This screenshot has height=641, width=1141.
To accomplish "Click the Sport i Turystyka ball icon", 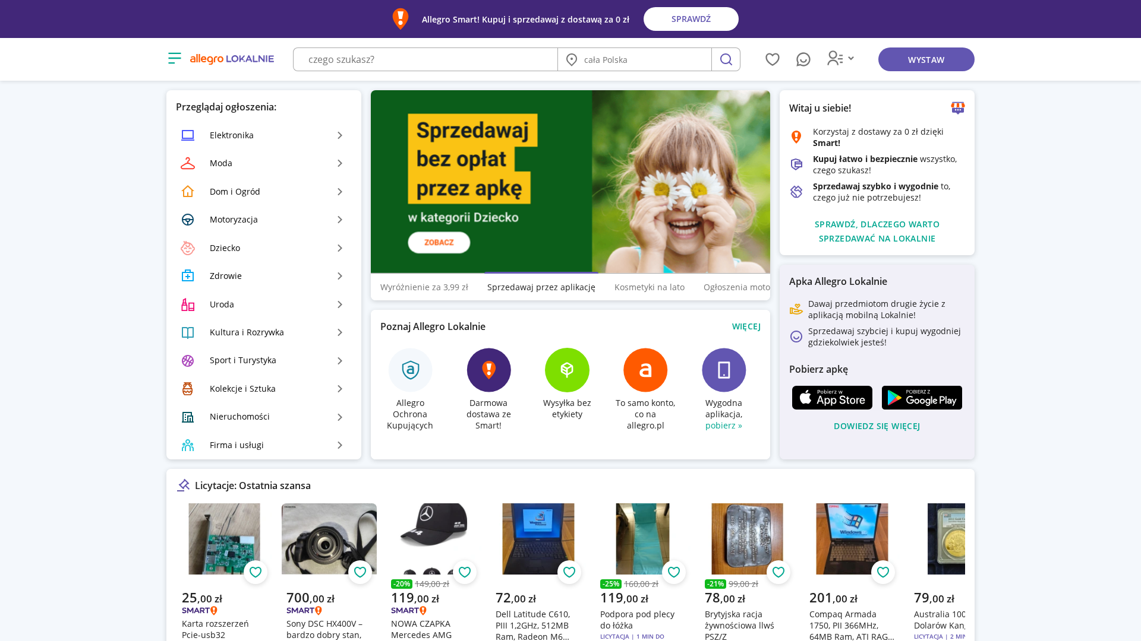I will click(x=188, y=361).
